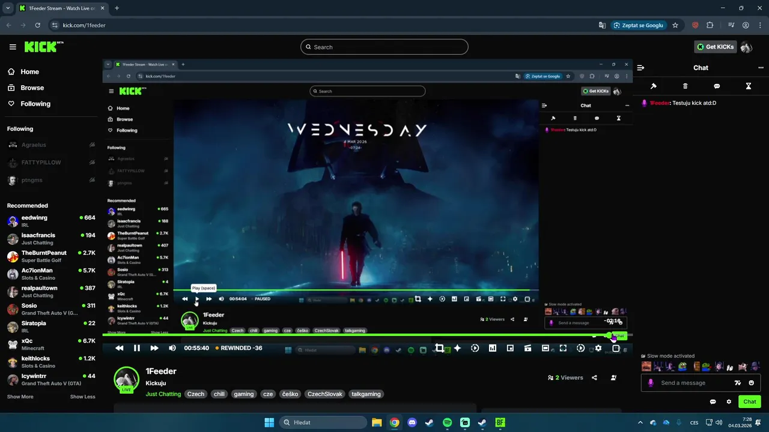Viewport: 769px width, 432px height.
Task: Open recommended channel eedwinrg
Action: pos(51,221)
